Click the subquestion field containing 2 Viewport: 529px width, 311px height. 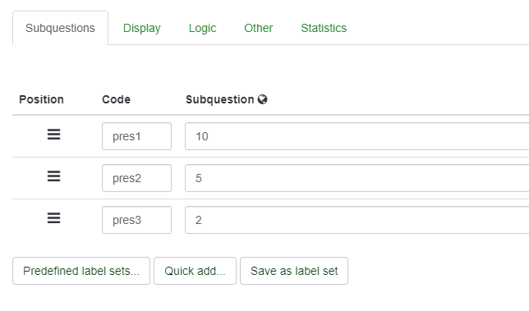[357, 220]
